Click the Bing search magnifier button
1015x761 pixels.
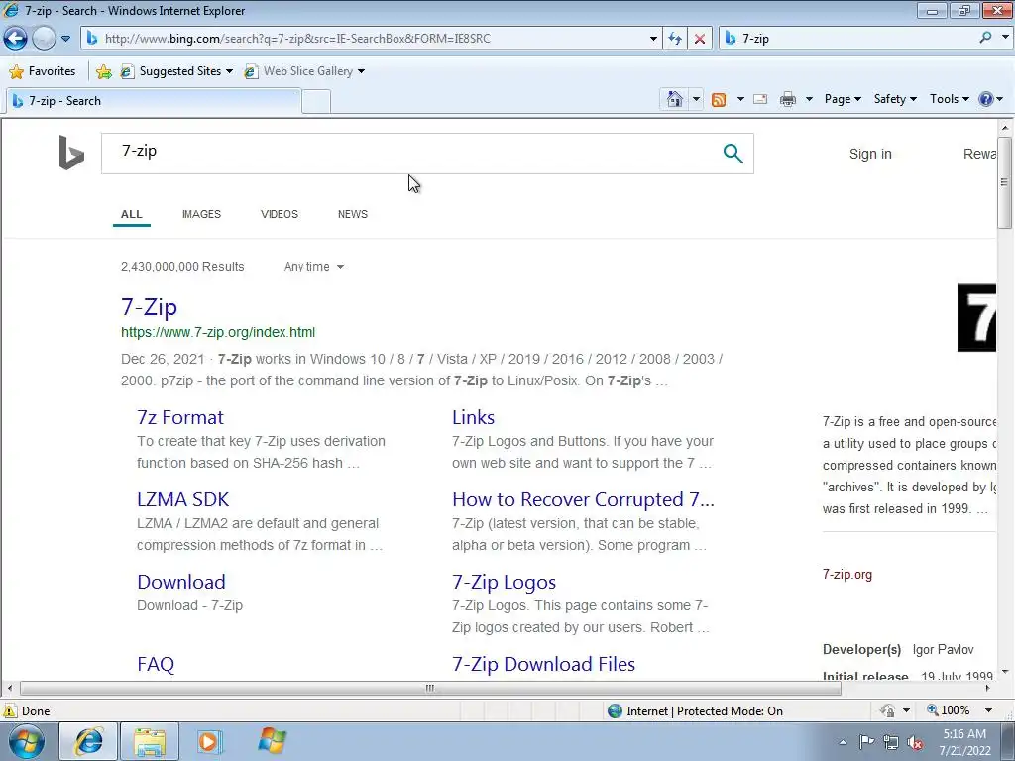pyautogui.click(x=733, y=154)
